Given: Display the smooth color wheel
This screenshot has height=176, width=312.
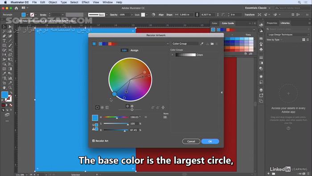Looking at the screenshot, I should 97,108.
